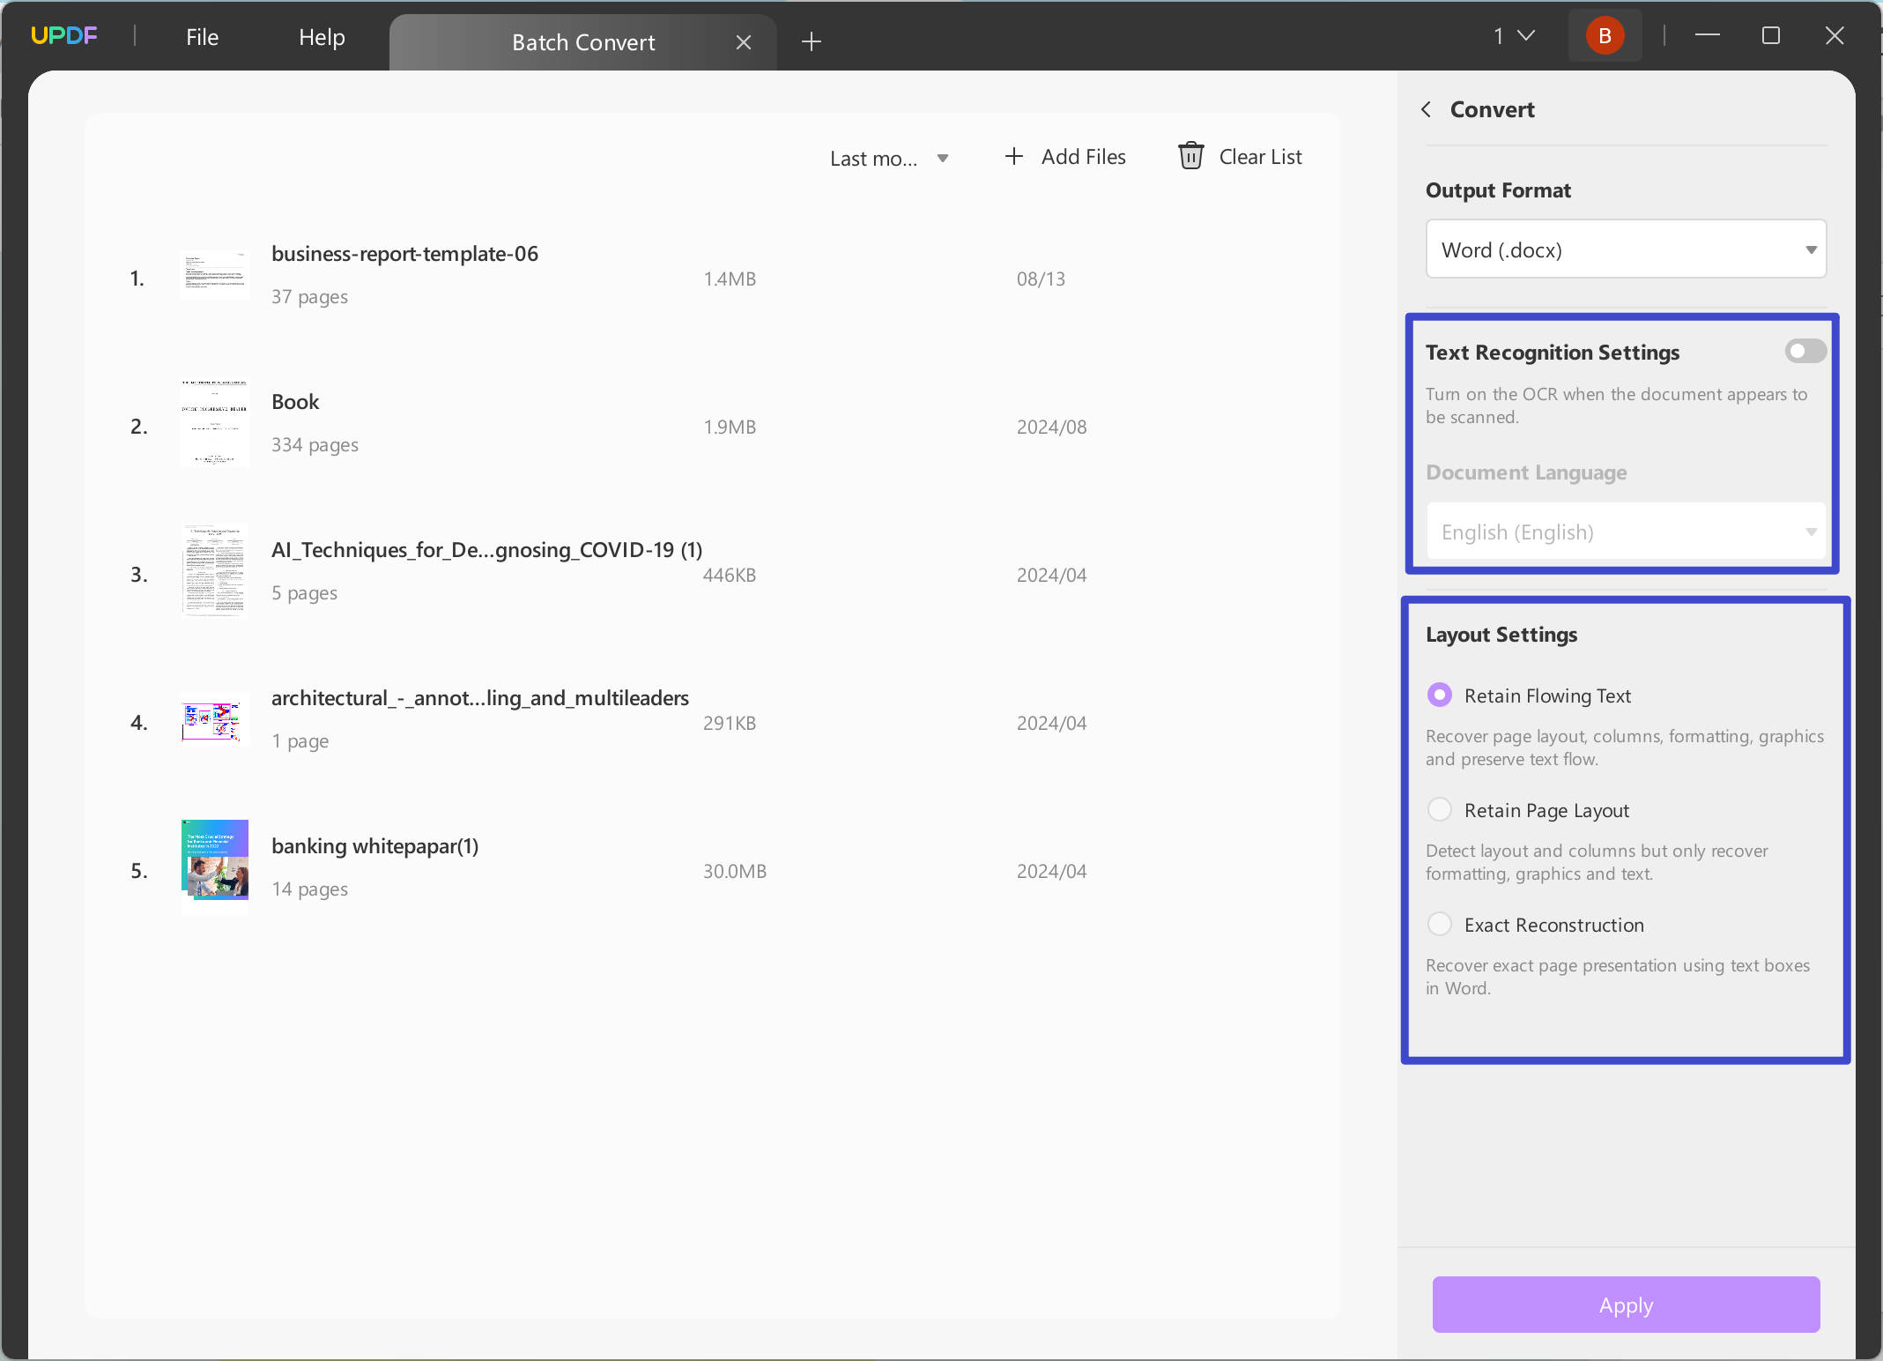Open the Last modified sort dropdown
The image size is (1883, 1361).
click(x=890, y=159)
